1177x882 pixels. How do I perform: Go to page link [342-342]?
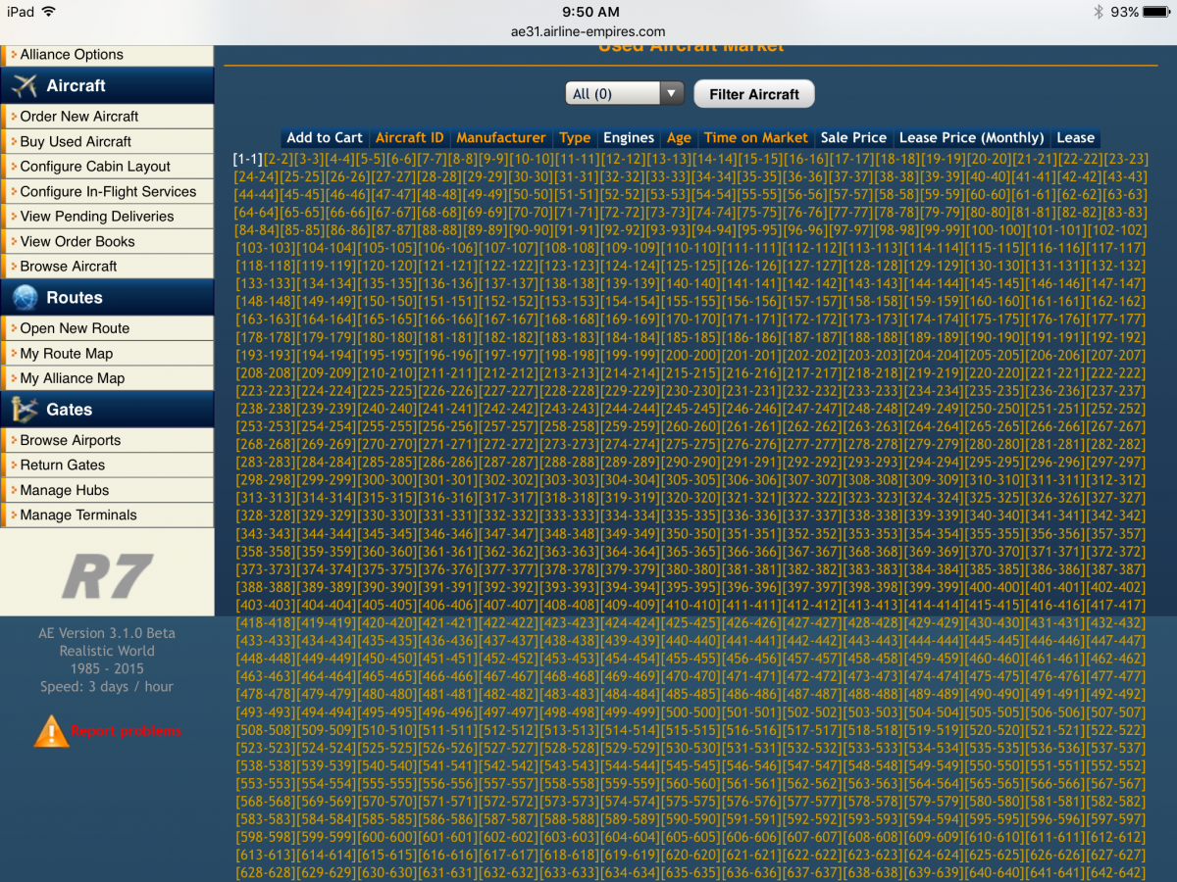click(x=1115, y=515)
